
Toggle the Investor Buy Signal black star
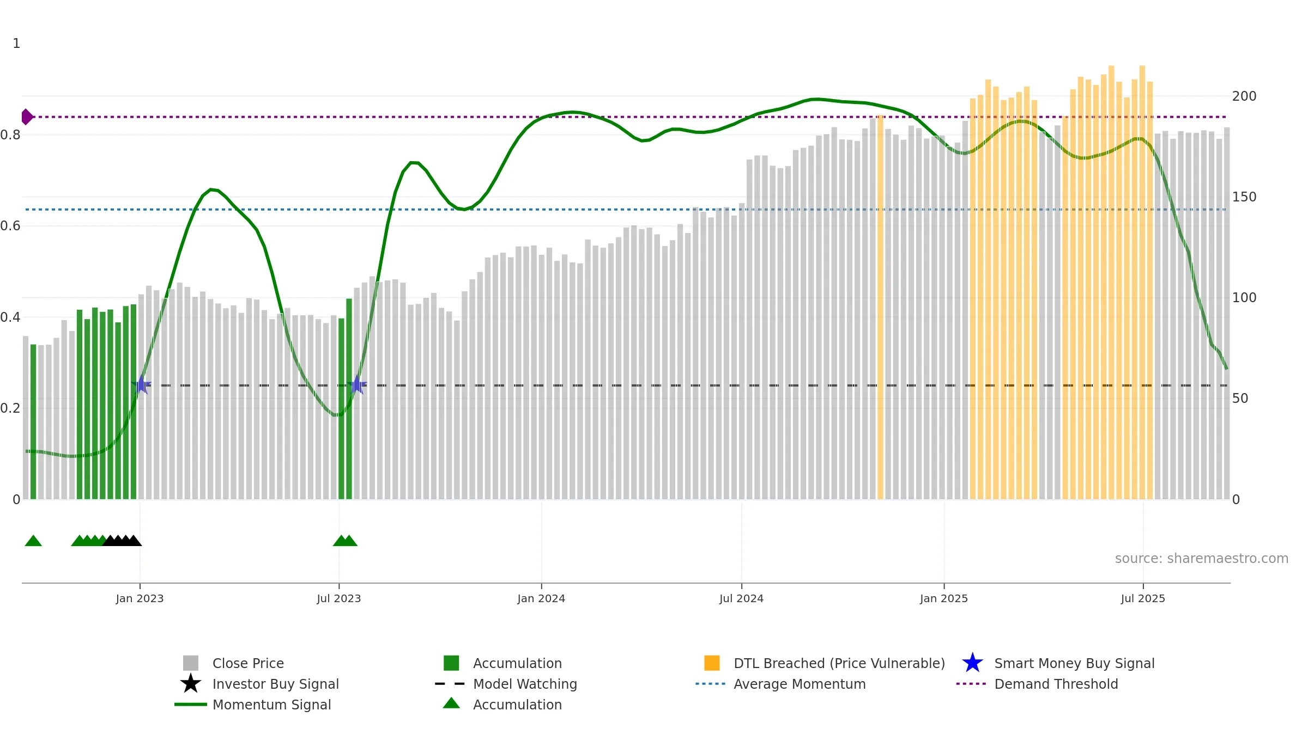(x=191, y=684)
